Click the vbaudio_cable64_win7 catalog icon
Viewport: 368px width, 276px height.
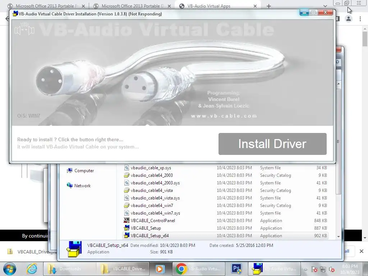[x=126, y=205]
